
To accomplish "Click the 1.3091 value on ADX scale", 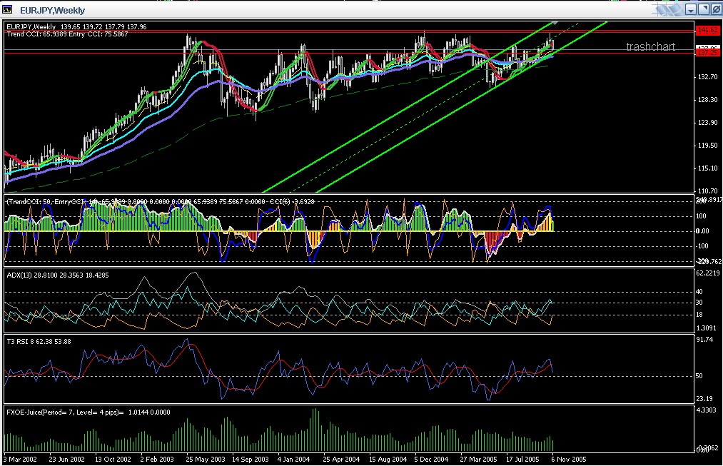I will (707, 328).
